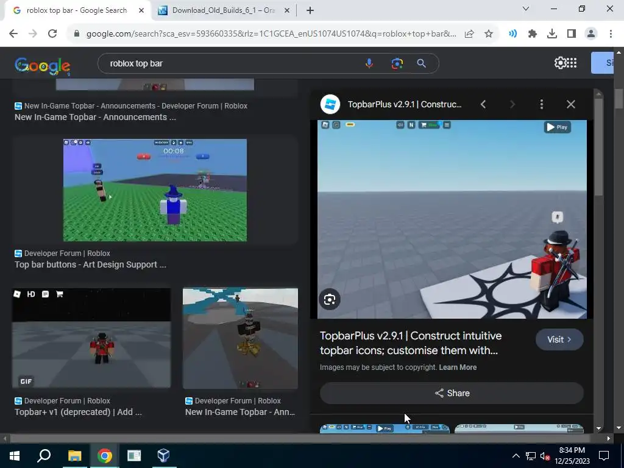Image resolution: width=624 pixels, height=468 pixels.
Task: Open Google apps grid
Action: pos(572,63)
